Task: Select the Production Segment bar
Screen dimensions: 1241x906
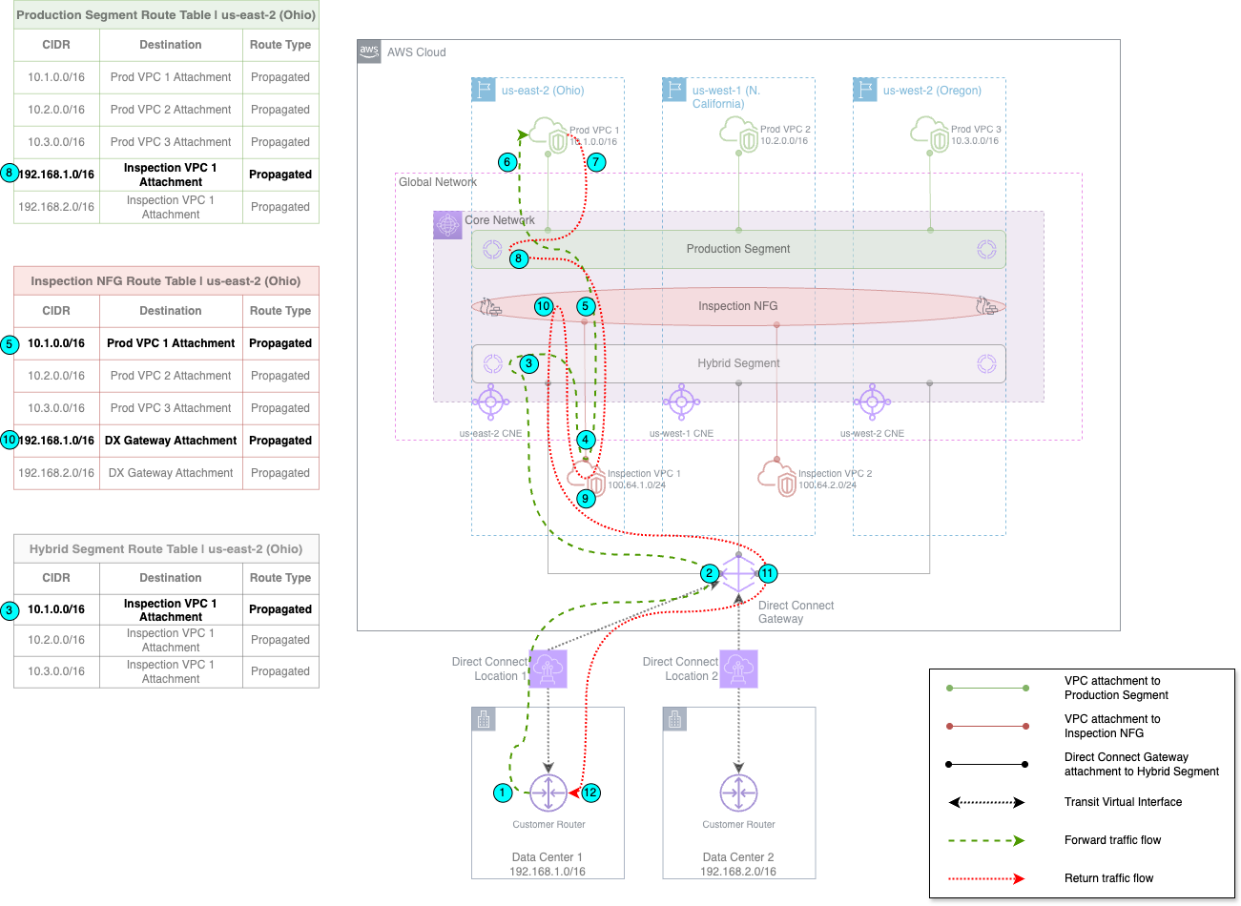Action: point(738,249)
